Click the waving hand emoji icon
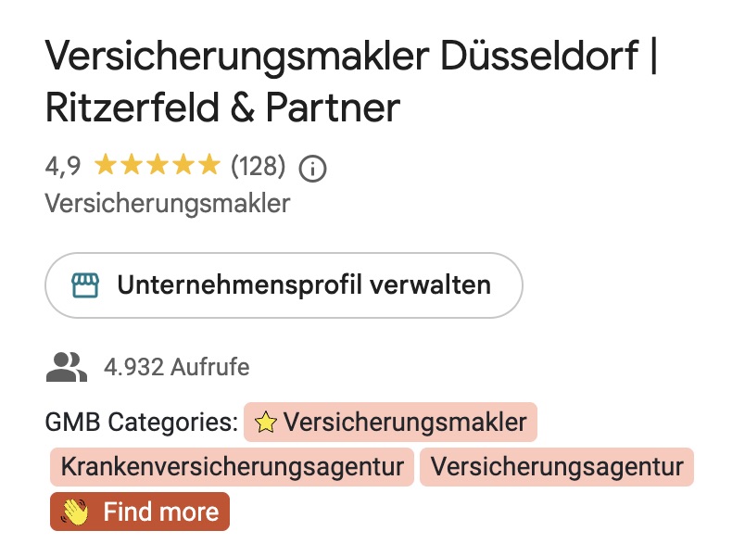Image resolution: width=745 pixels, height=556 pixels. [75, 512]
